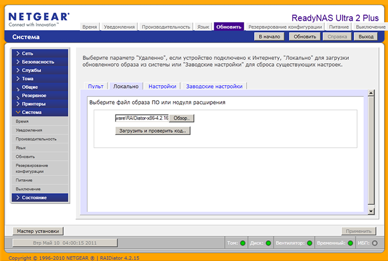This screenshot has width=388, height=261.
Task: Click the Диск green status LED
Action: click(x=268, y=243)
